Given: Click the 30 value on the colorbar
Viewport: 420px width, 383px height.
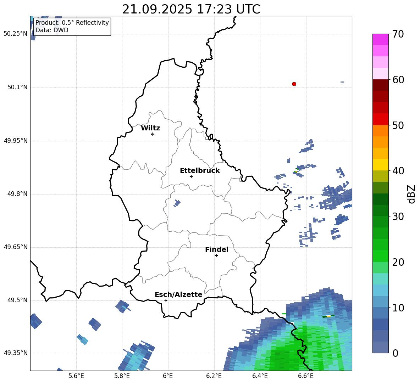Looking at the screenshot, I should pos(398,216).
